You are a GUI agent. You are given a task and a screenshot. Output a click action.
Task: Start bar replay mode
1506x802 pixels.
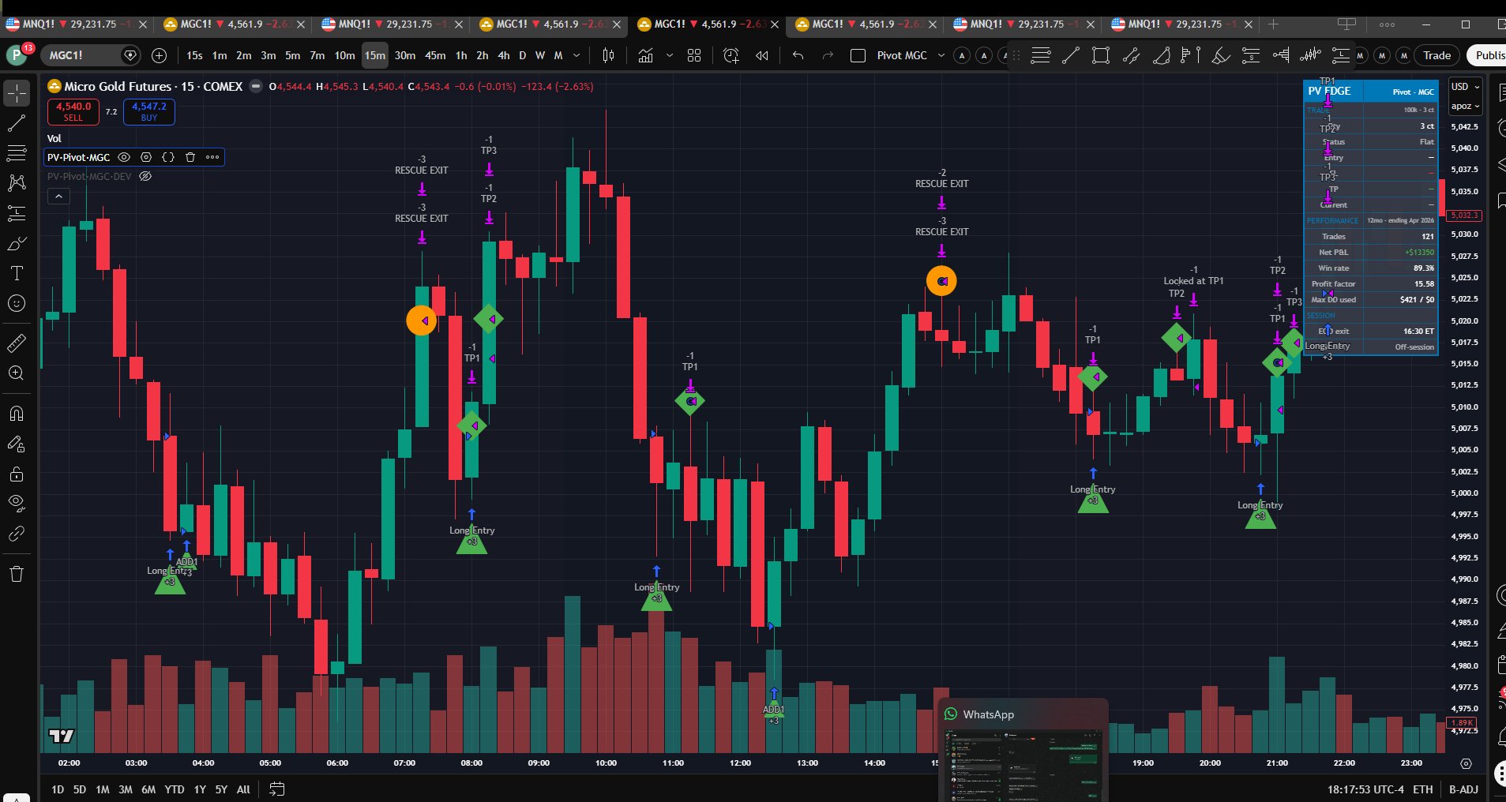tap(762, 55)
